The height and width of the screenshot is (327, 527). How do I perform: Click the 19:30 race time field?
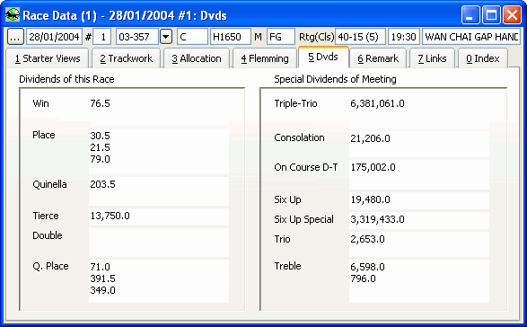click(404, 37)
